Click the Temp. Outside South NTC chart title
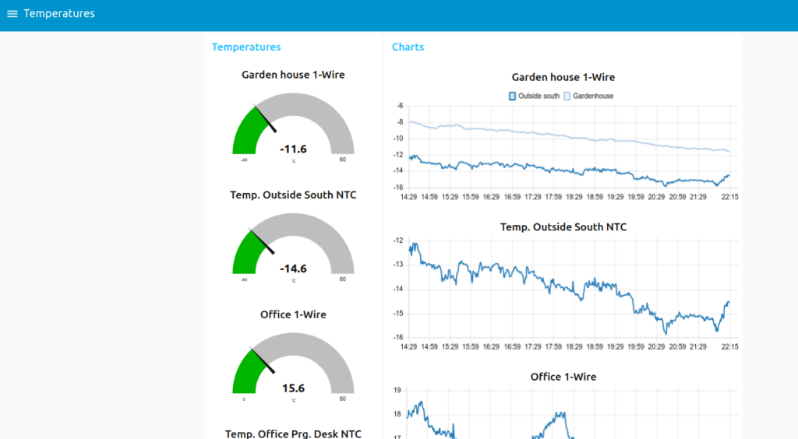Image resolution: width=798 pixels, height=439 pixels. [563, 227]
